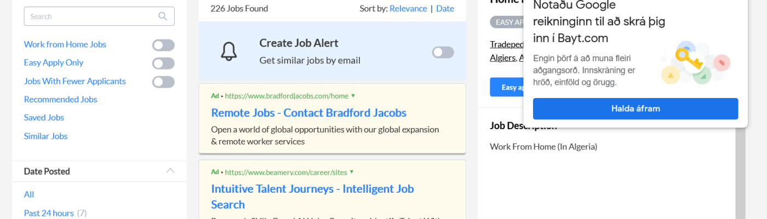Enable the Easy Apply Only switch
Viewport: 767px width, 219px height.
point(163,63)
